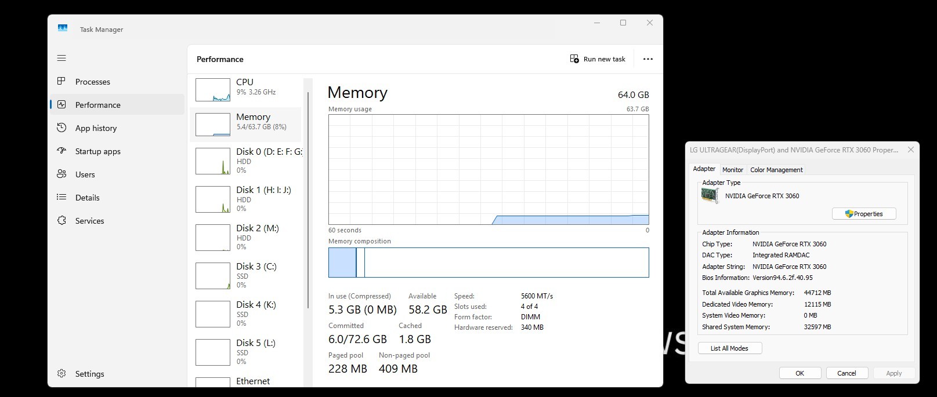This screenshot has height=397, width=937.
Task: Click OK in the adapter properties dialog
Action: 800,373
